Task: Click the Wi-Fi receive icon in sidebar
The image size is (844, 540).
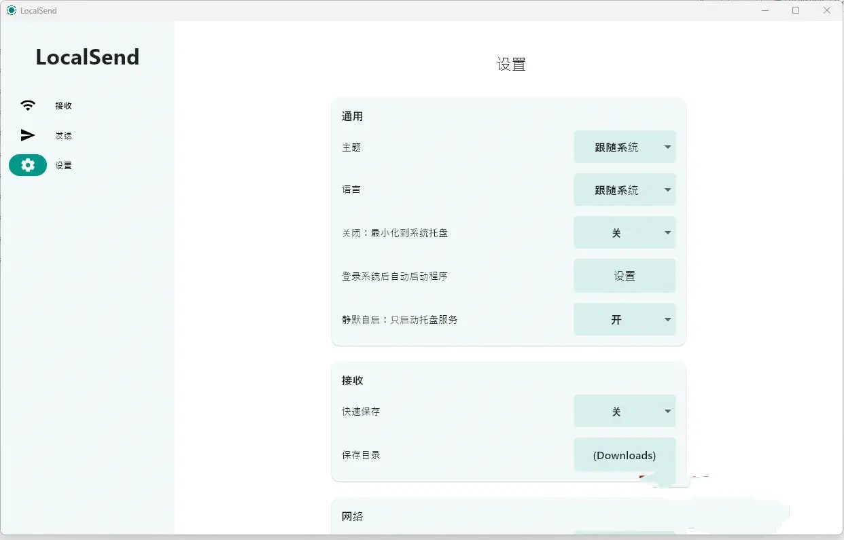Action: tap(28, 105)
